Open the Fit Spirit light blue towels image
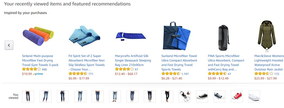The width and height of the screenshot is (284, 108). click(x=84, y=36)
